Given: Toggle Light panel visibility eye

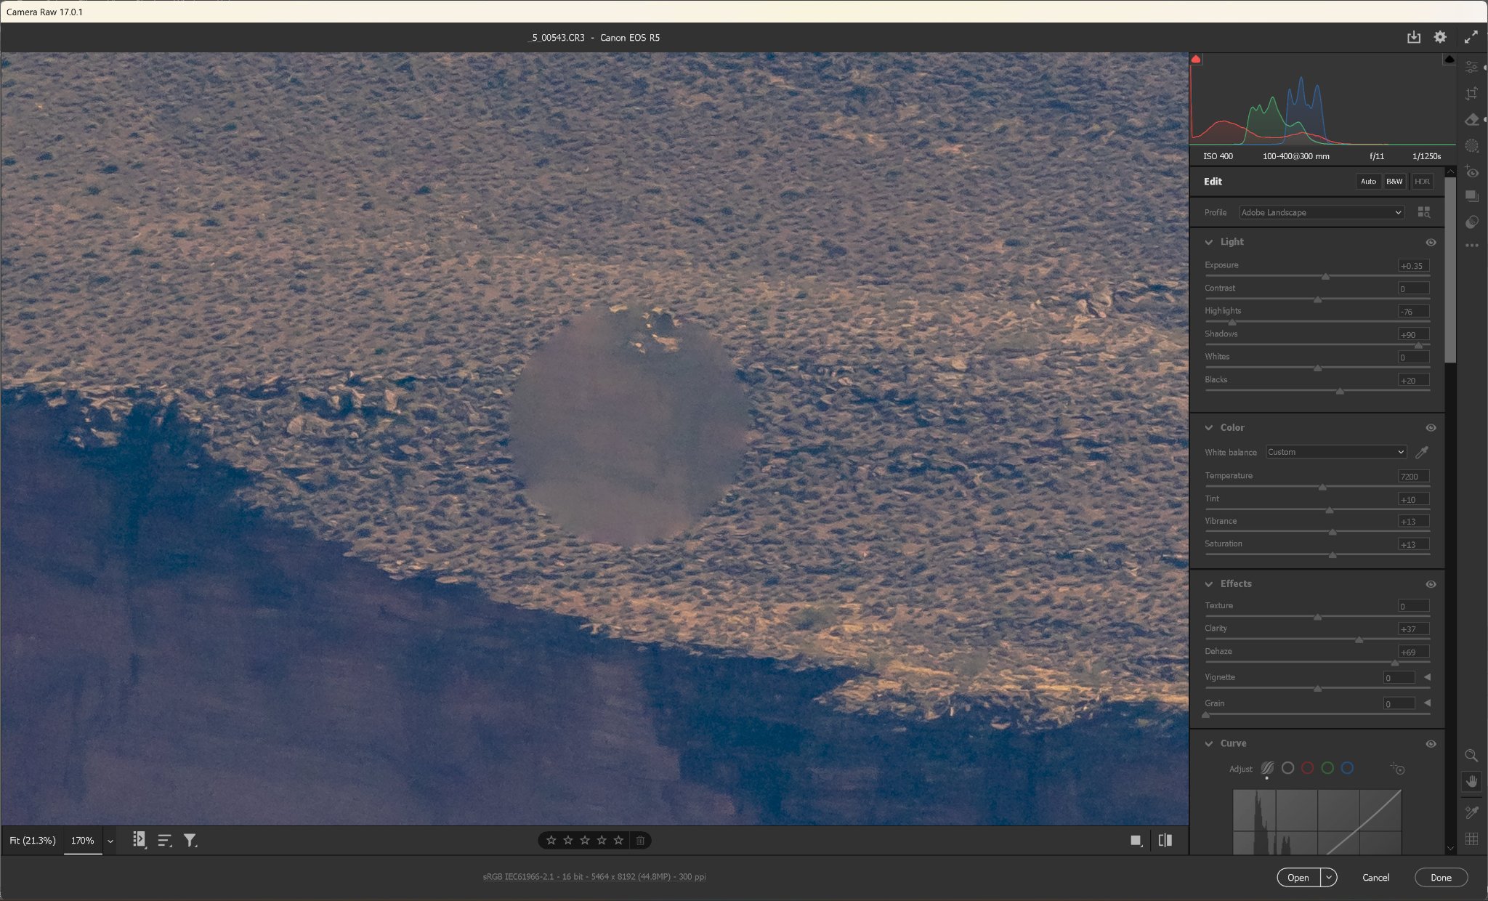Looking at the screenshot, I should [x=1431, y=242].
